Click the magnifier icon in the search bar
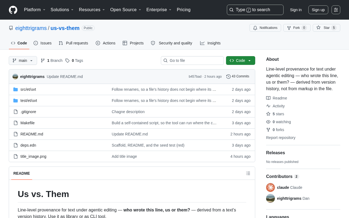This screenshot has height=218, width=349. (231, 10)
